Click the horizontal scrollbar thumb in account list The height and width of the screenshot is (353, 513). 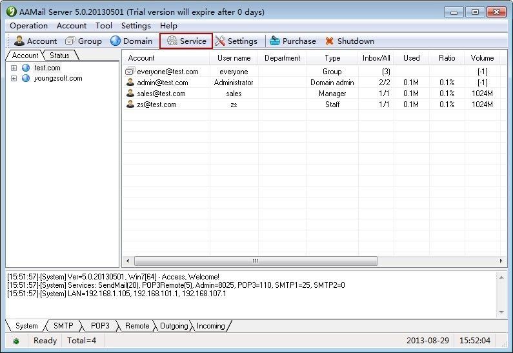(256, 261)
